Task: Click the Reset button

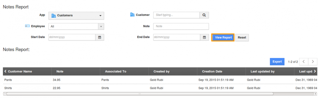Action: (242, 38)
